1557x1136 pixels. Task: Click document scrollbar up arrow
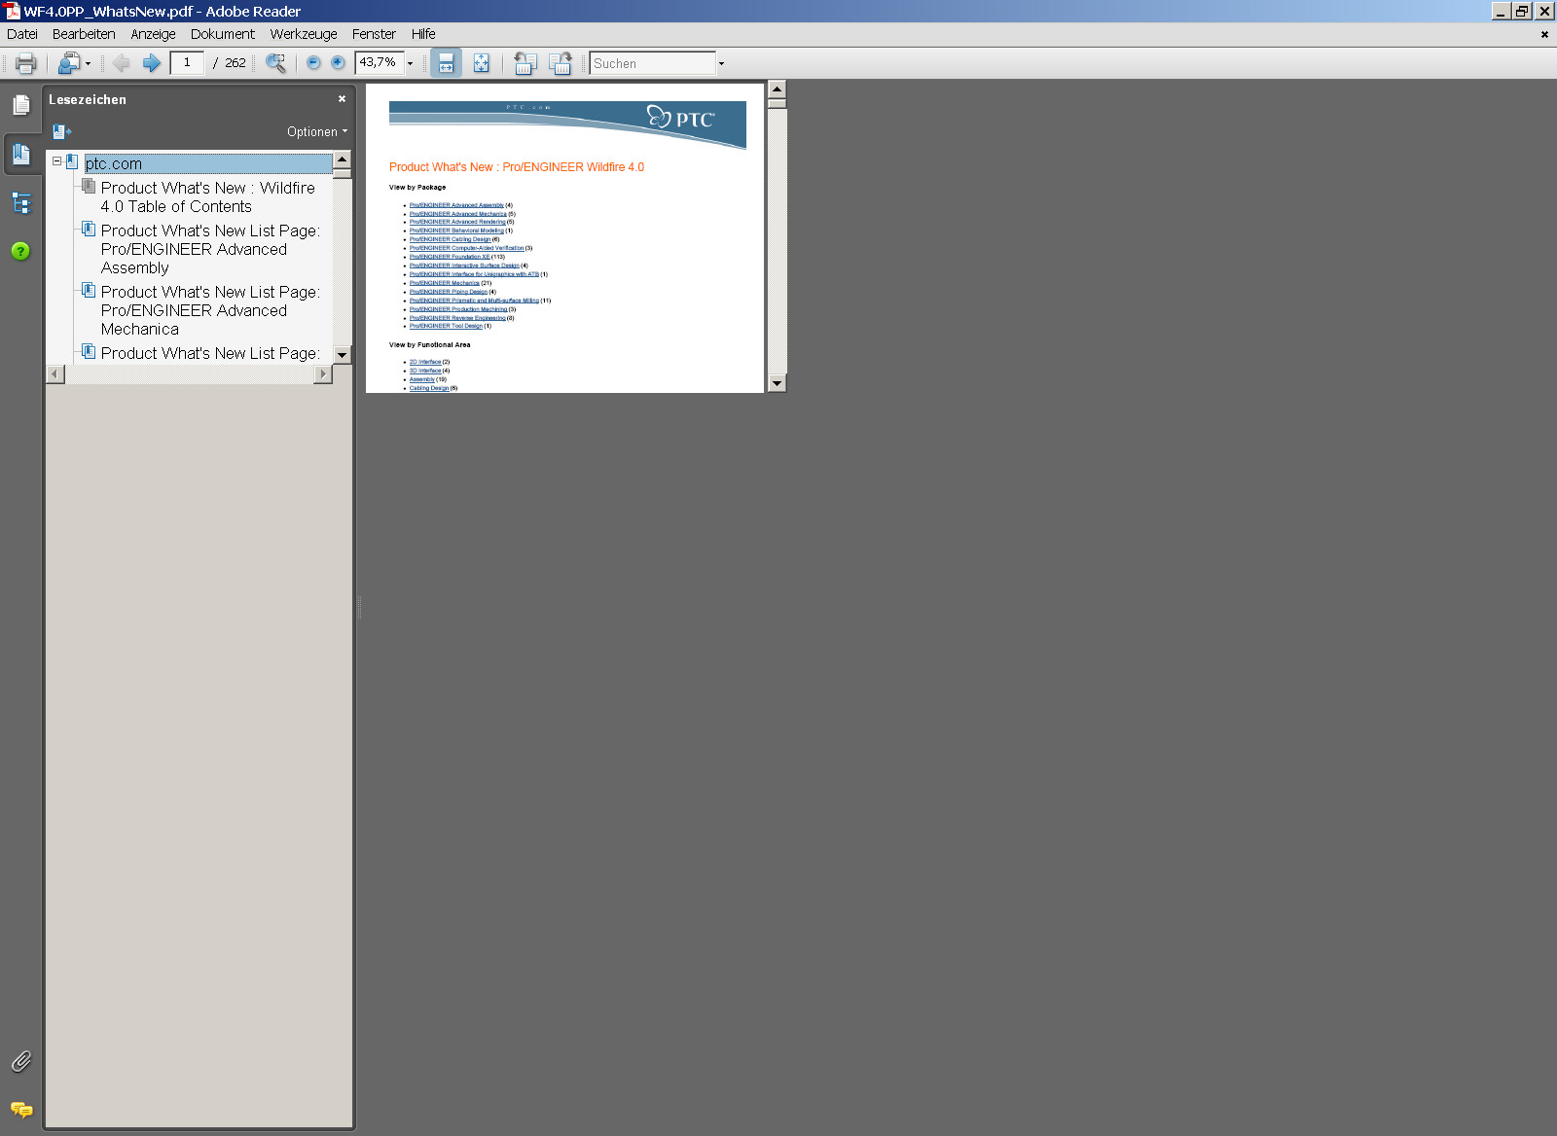pyautogui.click(x=777, y=89)
